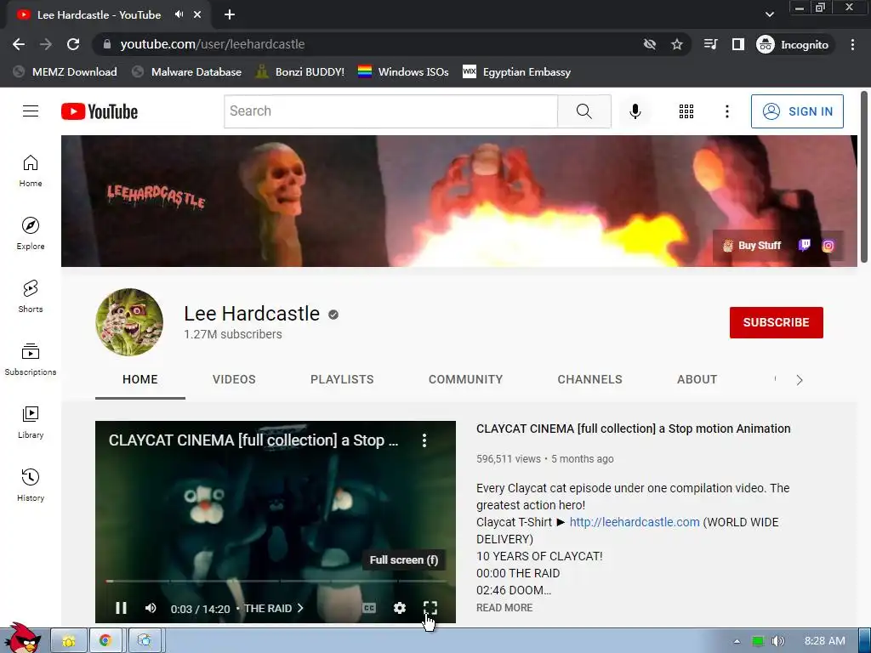Open the Windows ISOs bookmark

tap(403, 71)
